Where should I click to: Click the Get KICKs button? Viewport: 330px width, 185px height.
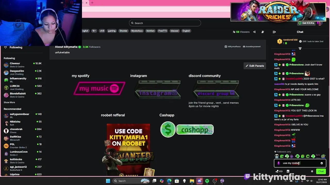click(x=306, y=23)
